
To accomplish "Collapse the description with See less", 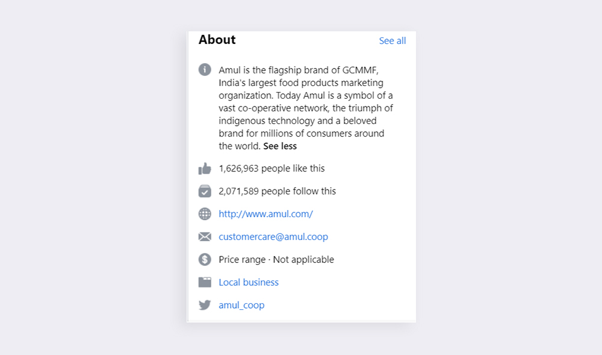I will click(280, 146).
